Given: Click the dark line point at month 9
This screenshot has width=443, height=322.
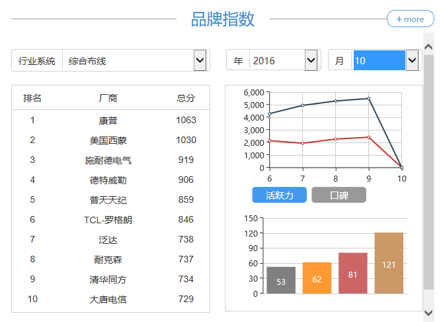Looking at the screenshot, I should pos(369,99).
